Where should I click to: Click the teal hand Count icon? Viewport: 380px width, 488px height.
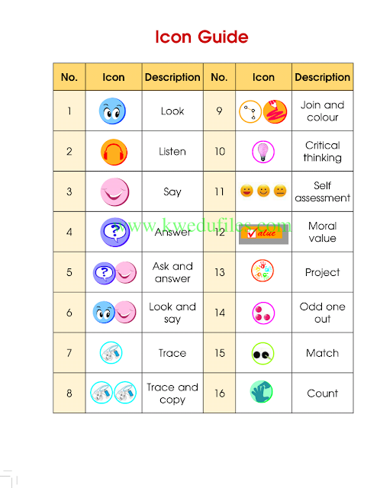click(262, 391)
